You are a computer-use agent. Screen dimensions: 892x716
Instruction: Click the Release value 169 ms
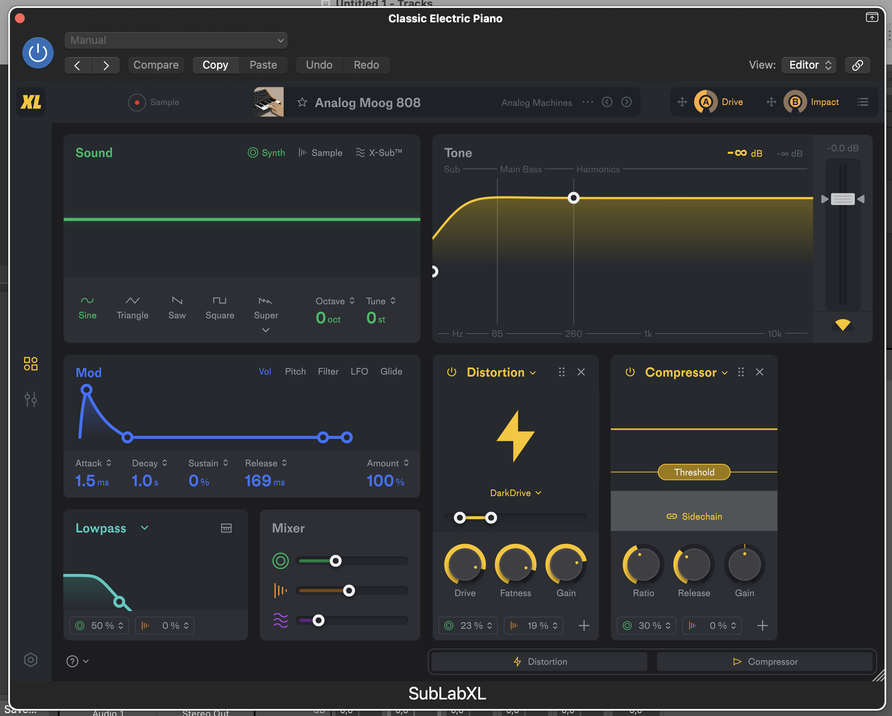265,481
